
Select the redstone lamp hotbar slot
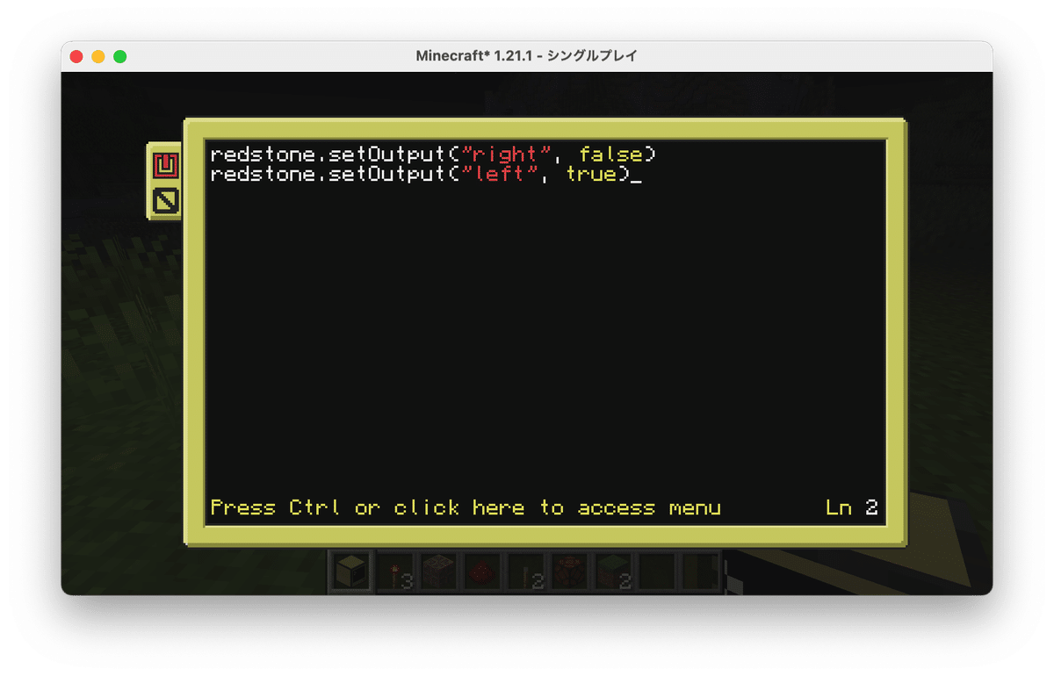439,572
